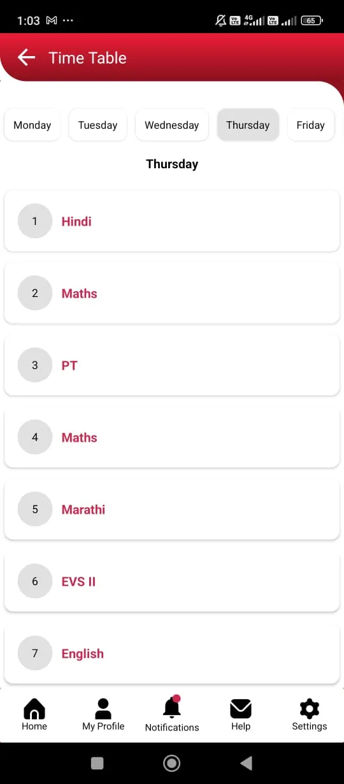Image resolution: width=344 pixels, height=784 pixels.
Task: Tap Android triangular back navigation button
Action: tap(246, 763)
